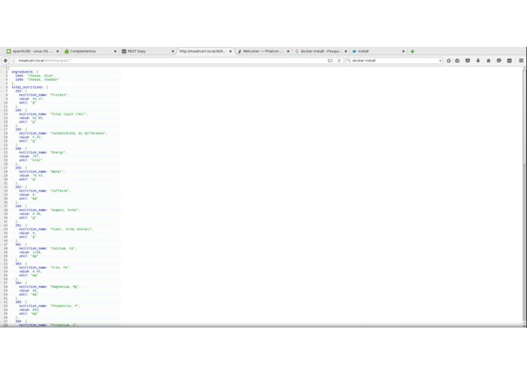Bookmark this page with the star icon
The image size is (527, 374).
click(448, 61)
